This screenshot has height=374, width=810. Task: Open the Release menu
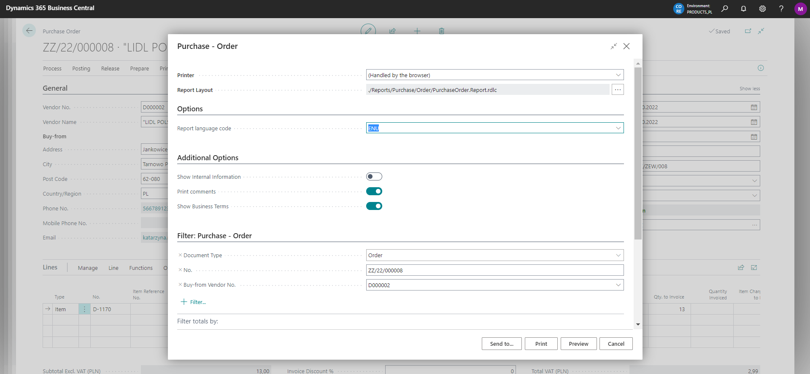(110, 68)
